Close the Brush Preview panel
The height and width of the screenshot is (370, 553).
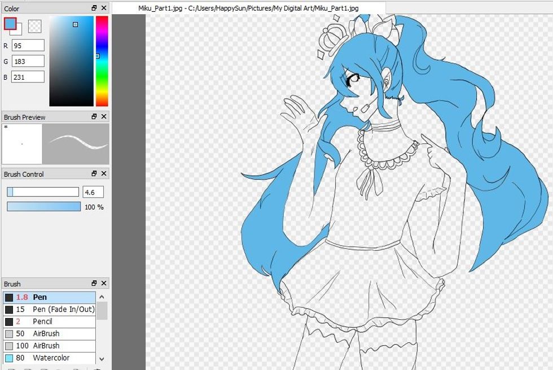pyautogui.click(x=103, y=117)
